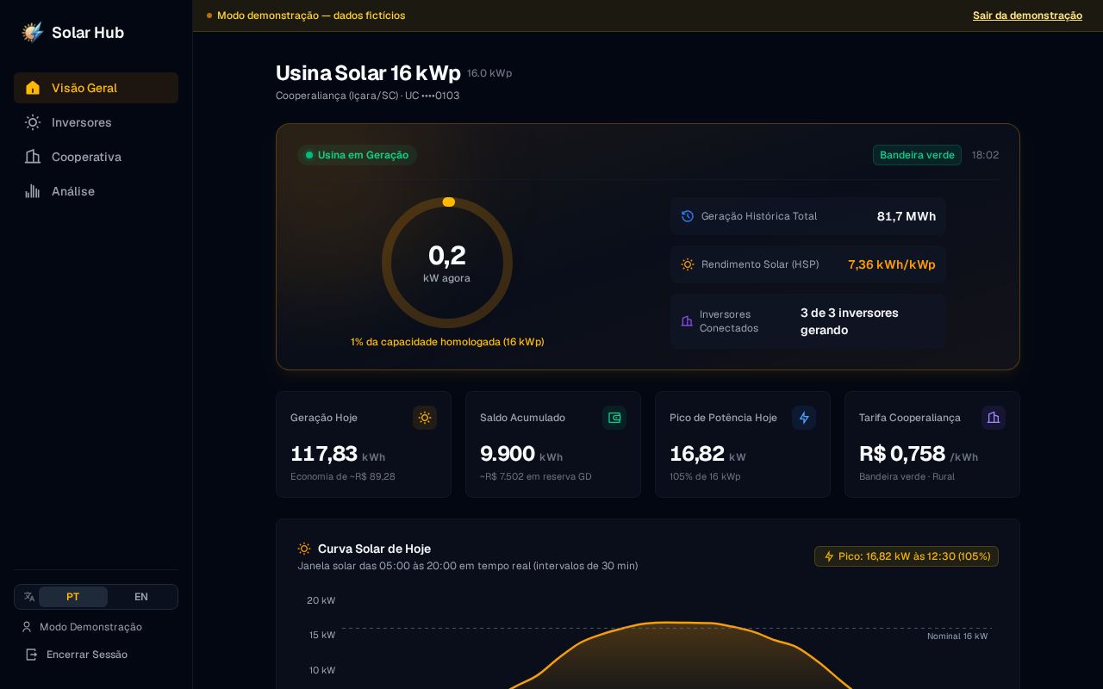
Task: Click the sun icon in Geração Hoje card
Action: (x=425, y=418)
